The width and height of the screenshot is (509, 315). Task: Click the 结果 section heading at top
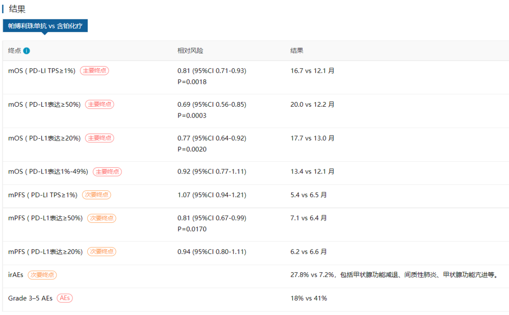[17, 9]
